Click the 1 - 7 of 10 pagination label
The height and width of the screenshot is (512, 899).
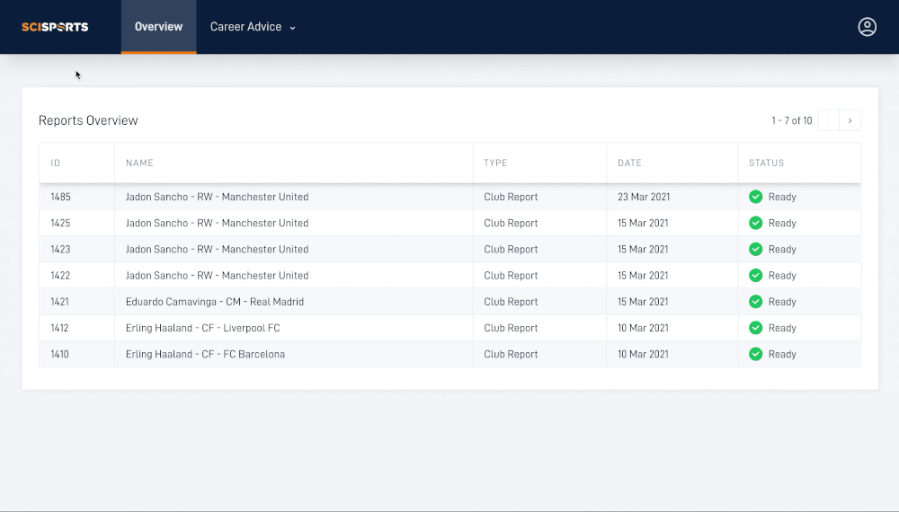792,121
